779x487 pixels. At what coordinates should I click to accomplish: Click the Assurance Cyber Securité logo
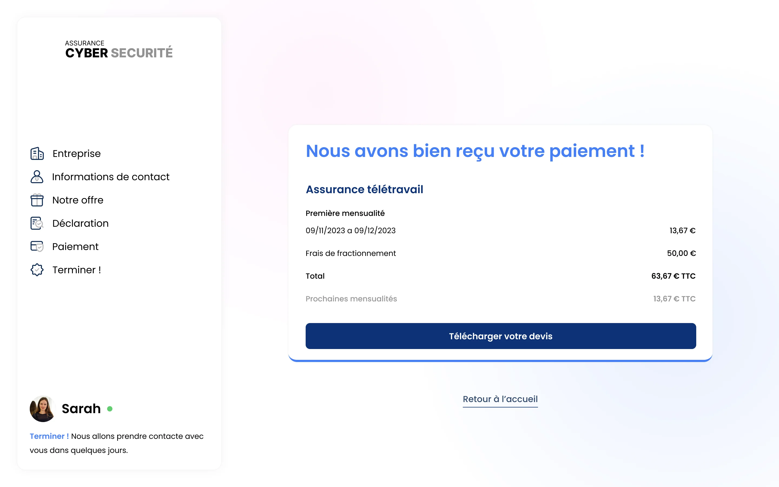pyautogui.click(x=119, y=50)
